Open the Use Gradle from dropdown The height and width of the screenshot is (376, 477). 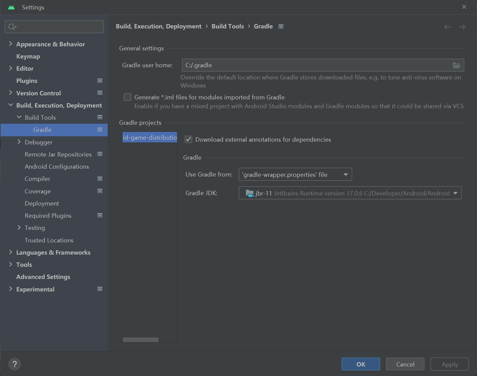[295, 174]
